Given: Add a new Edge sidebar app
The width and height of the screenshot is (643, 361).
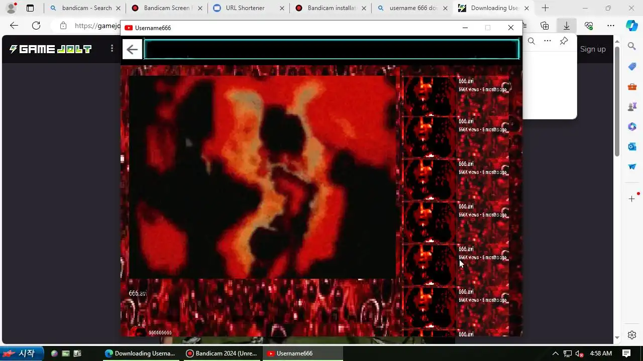Looking at the screenshot, I should point(632,199).
